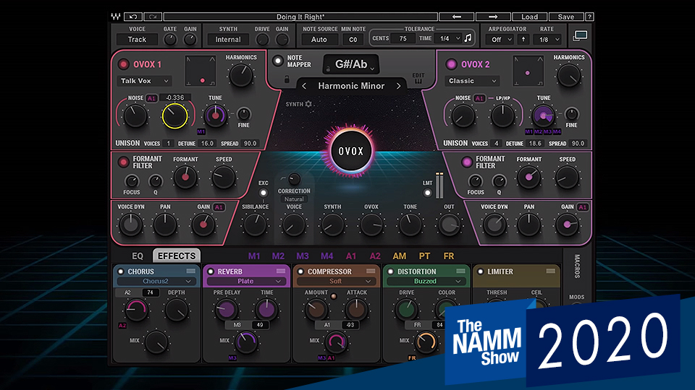Viewport: 695px width, 390px height.
Task: Toggle the EXC button
Action: tap(264, 193)
